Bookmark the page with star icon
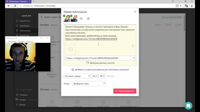 pyautogui.click(x=181, y=6)
